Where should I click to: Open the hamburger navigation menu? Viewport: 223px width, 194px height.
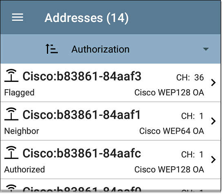(18, 17)
